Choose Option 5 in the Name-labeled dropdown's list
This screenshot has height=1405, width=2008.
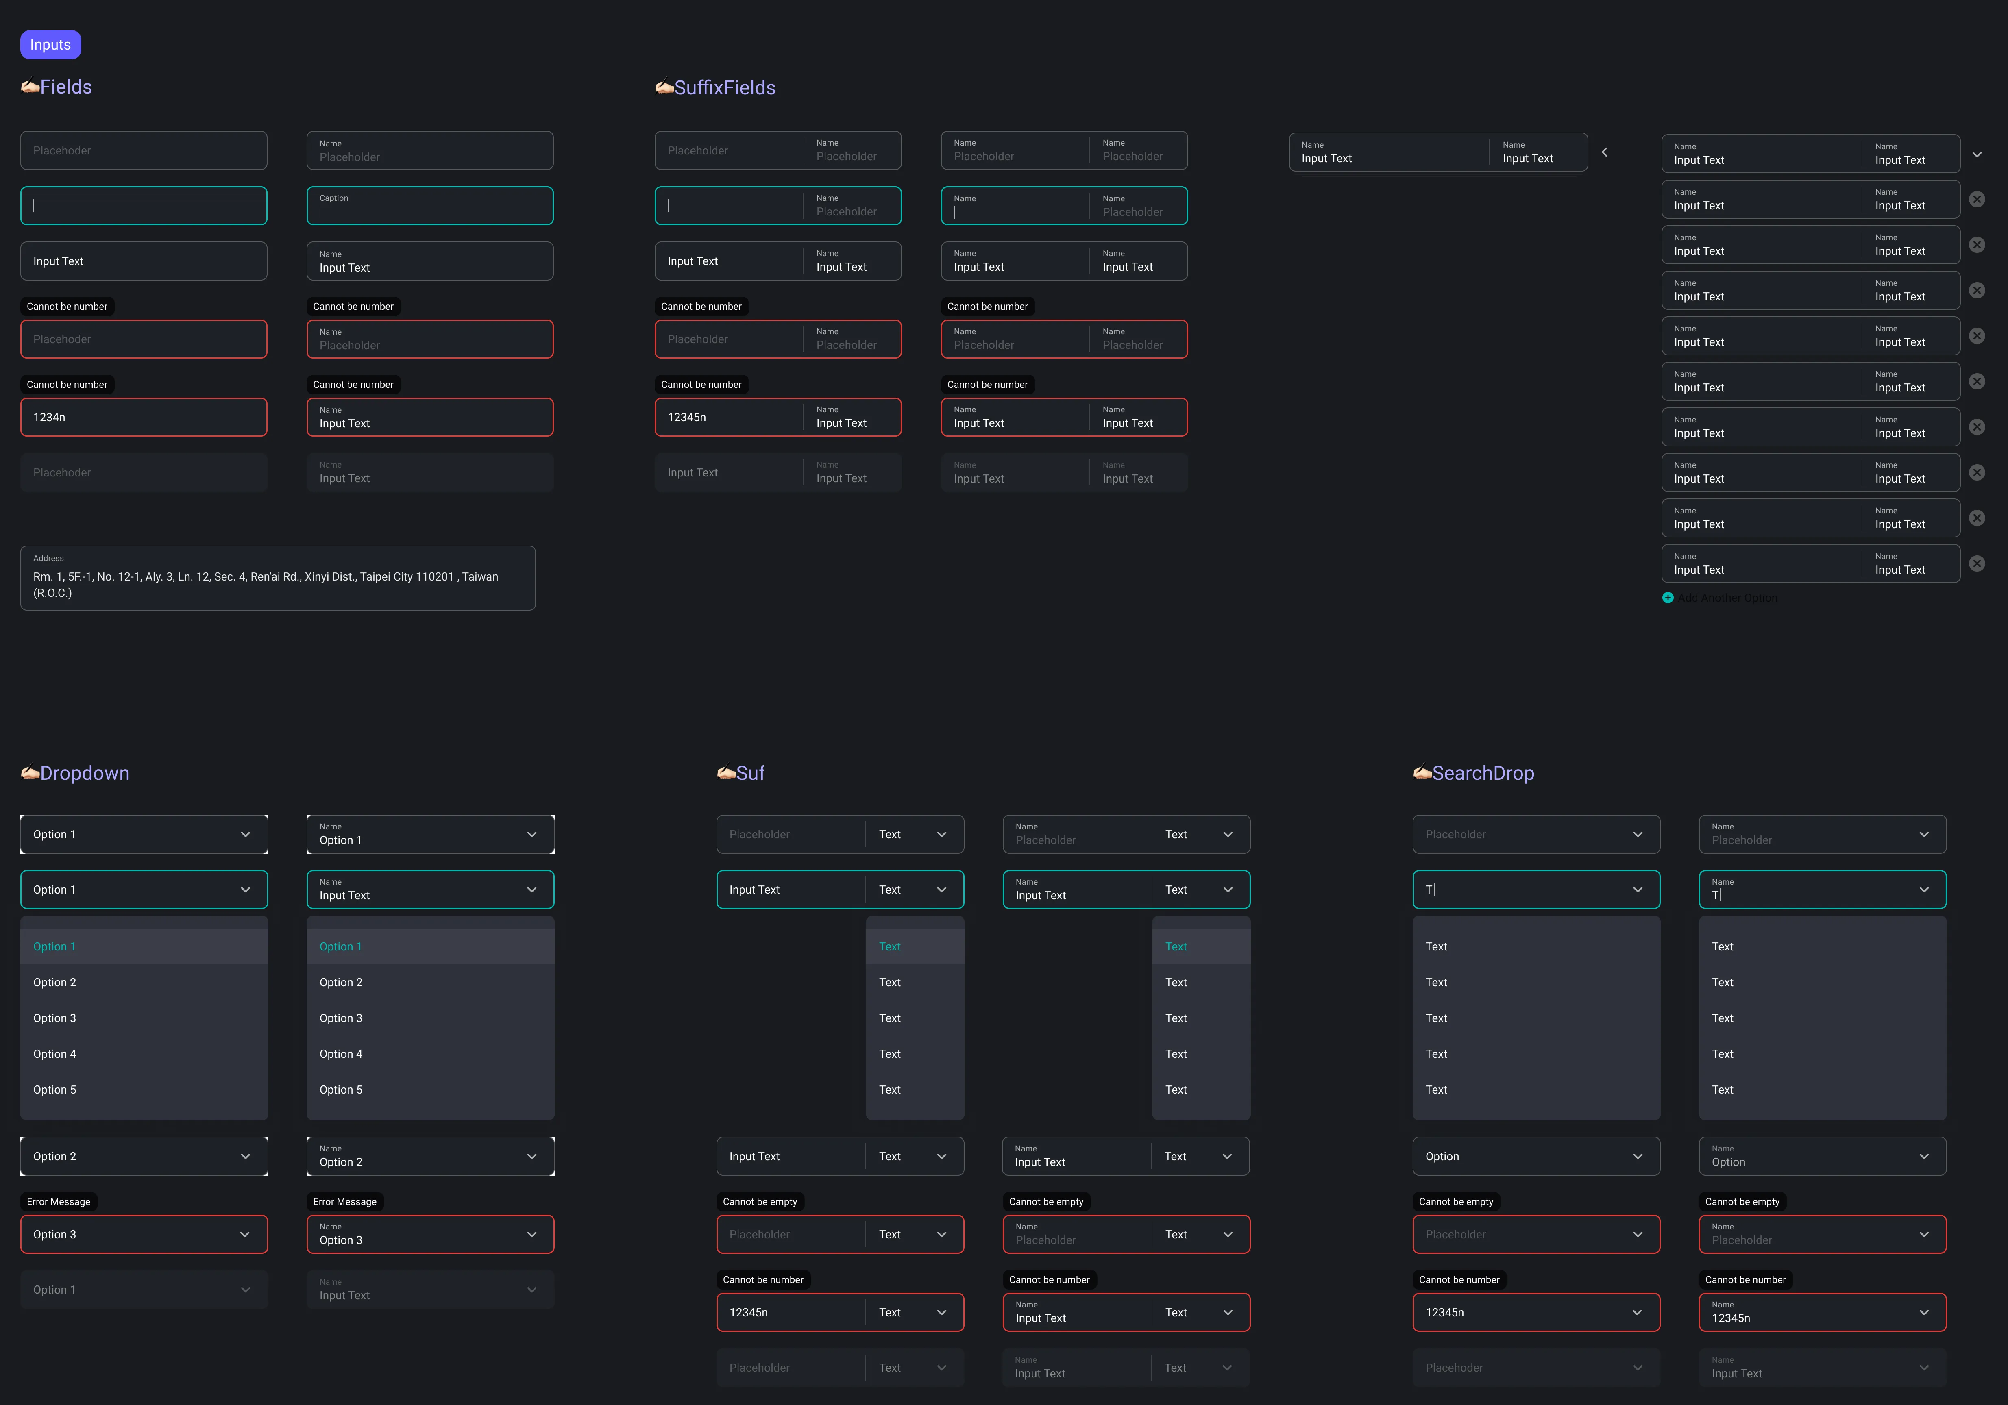coord(341,1090)
